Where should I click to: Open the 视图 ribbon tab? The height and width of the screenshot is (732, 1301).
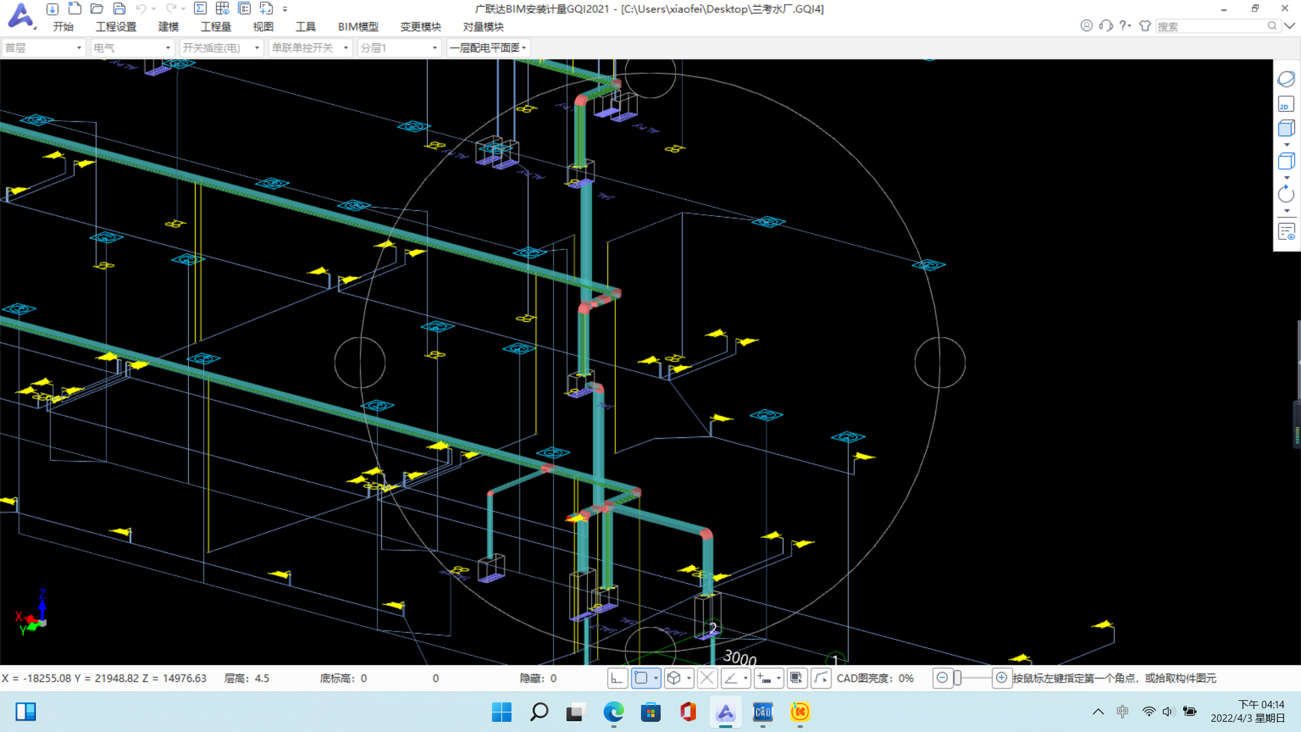263,26
